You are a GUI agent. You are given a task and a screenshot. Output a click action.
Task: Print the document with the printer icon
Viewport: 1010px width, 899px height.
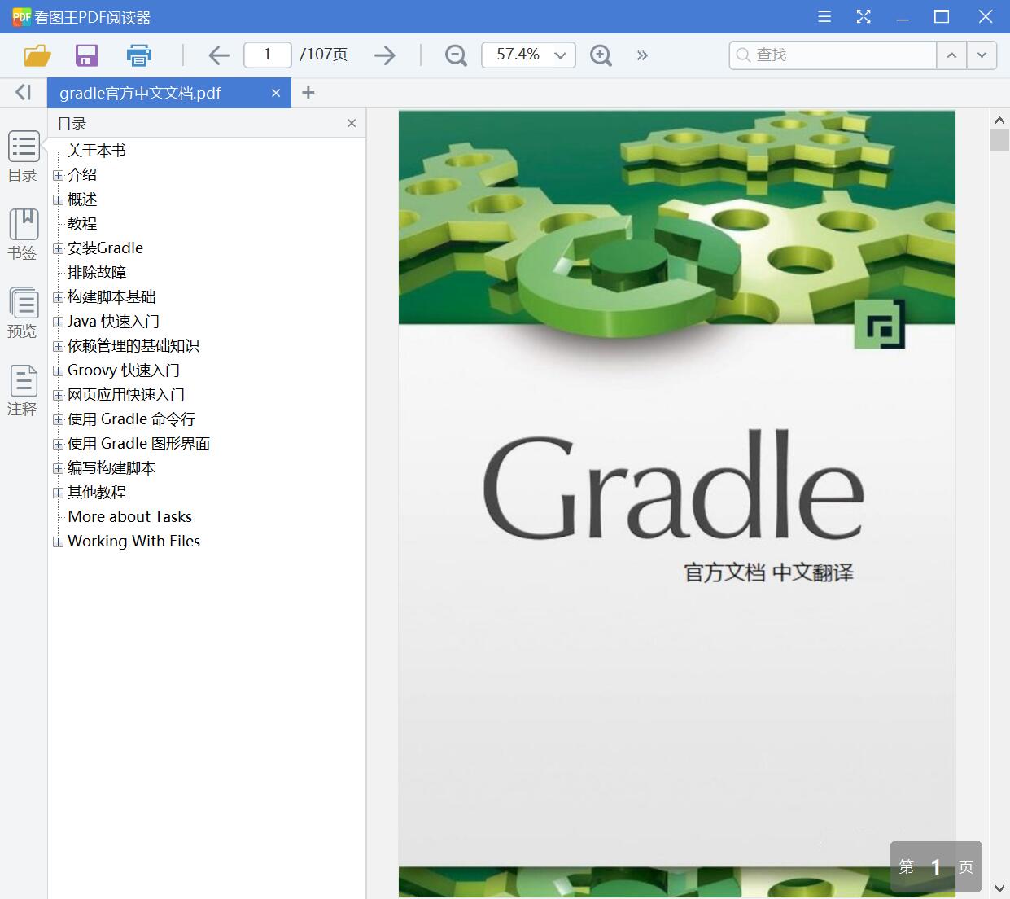point(139,55)
